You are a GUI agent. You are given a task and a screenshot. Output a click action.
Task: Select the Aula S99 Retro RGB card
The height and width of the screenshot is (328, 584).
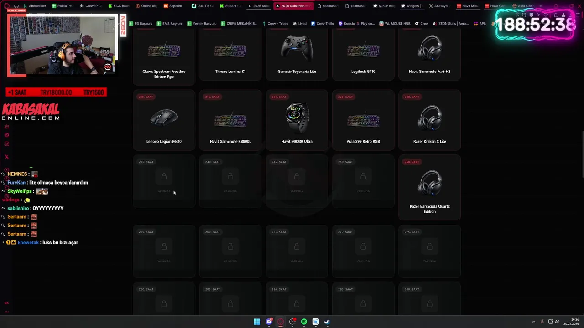[363, 120]
